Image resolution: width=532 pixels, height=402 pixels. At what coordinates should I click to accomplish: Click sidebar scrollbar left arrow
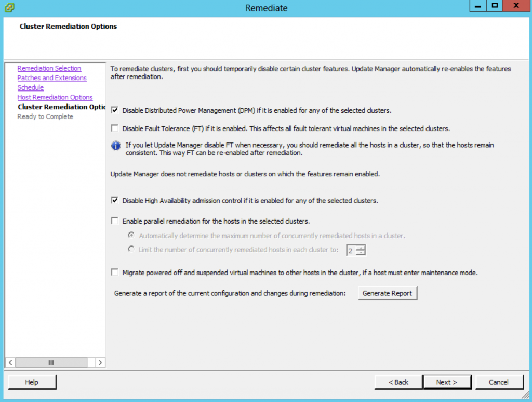[10, 362]
